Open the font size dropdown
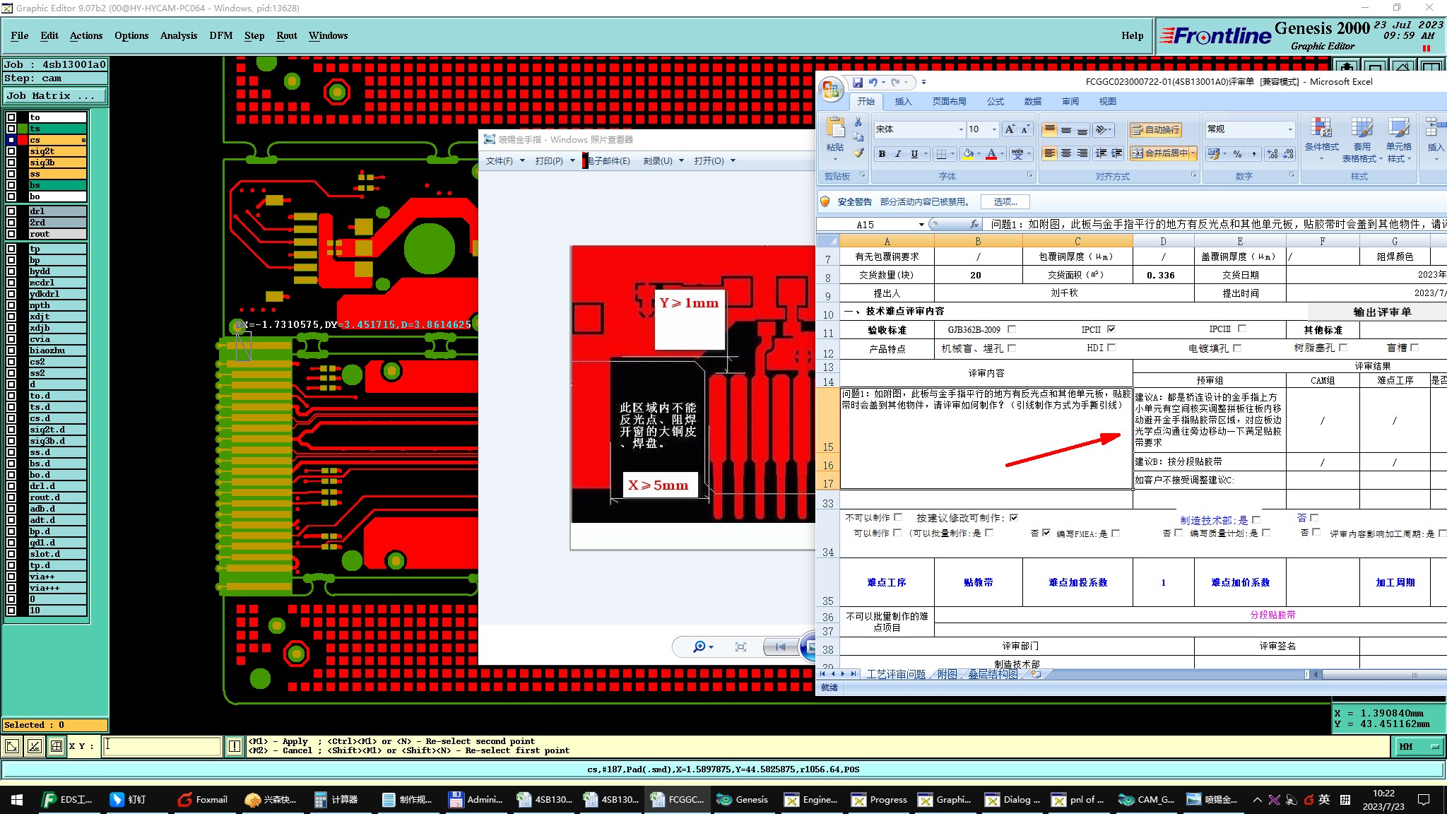 pos(994,129)
